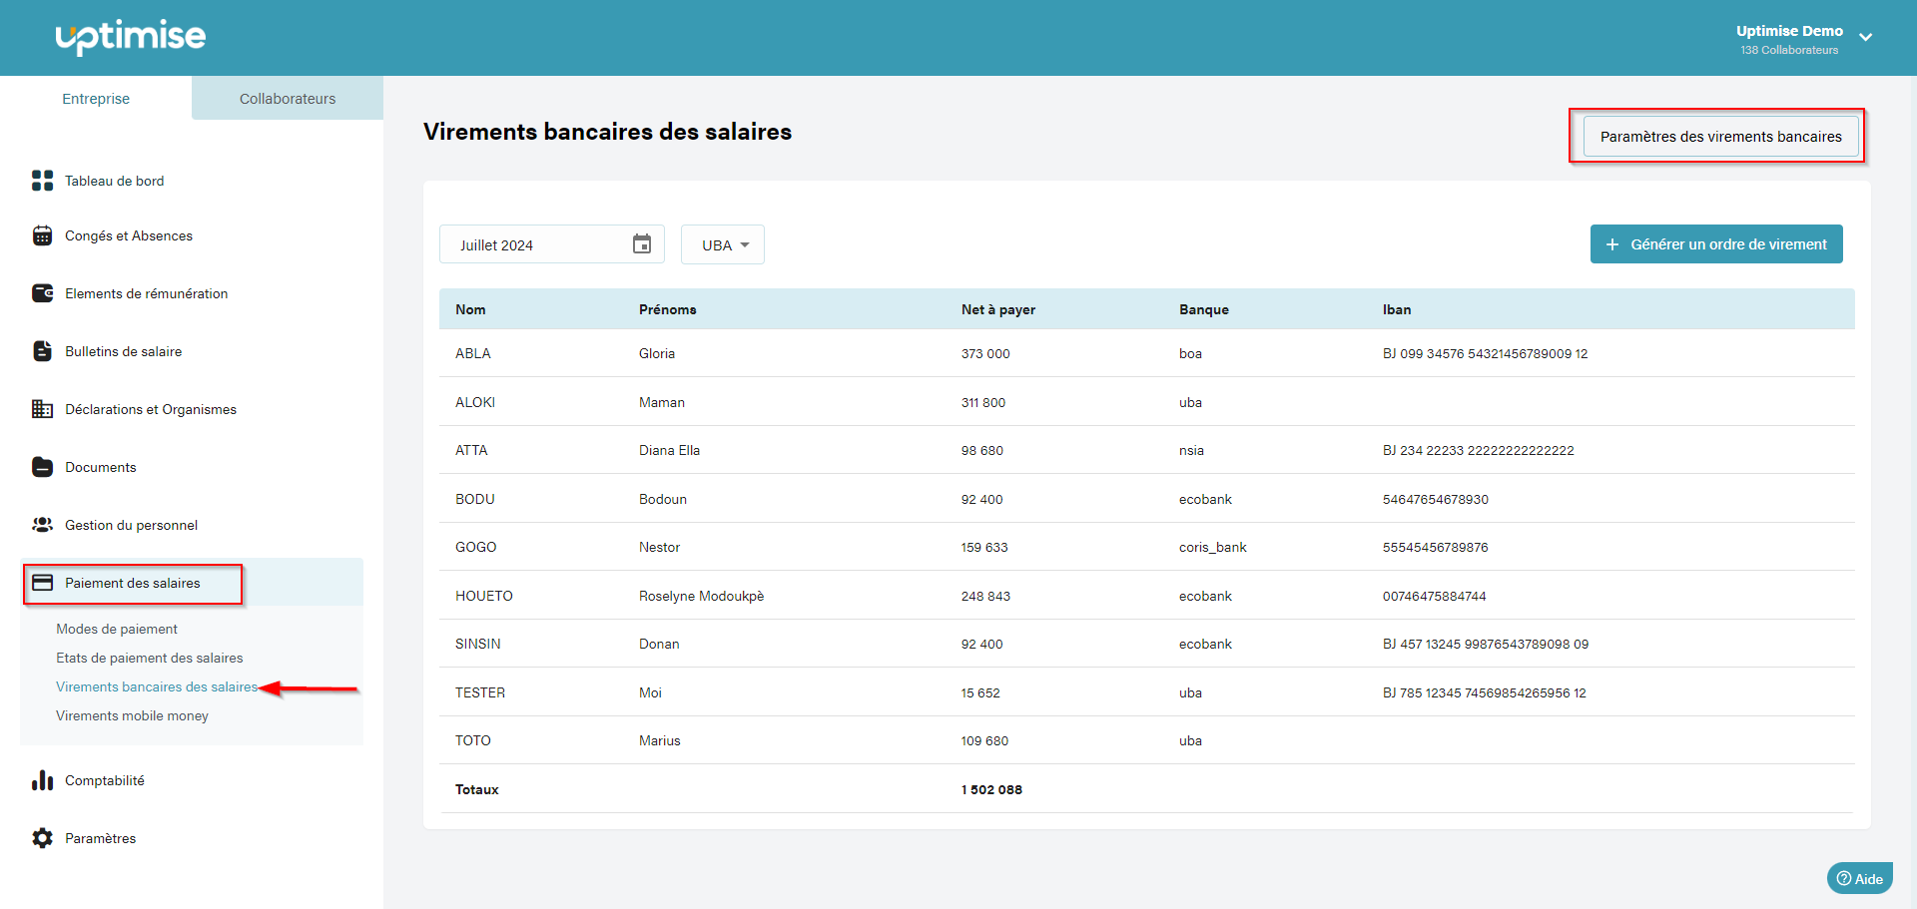Click the Gestion du personnel people icon
Screen dimensions: 1917x909
(x=42, y=525)
